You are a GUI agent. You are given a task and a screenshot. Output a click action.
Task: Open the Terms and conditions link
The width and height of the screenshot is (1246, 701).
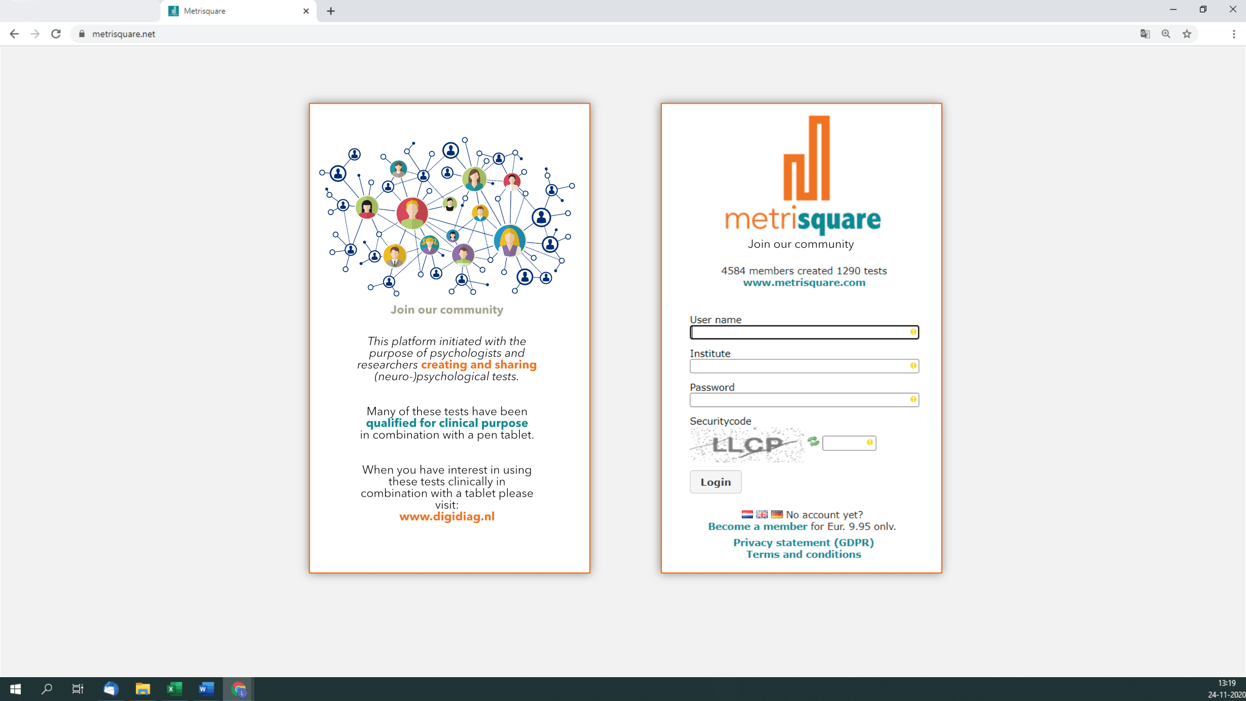[804, 554]
